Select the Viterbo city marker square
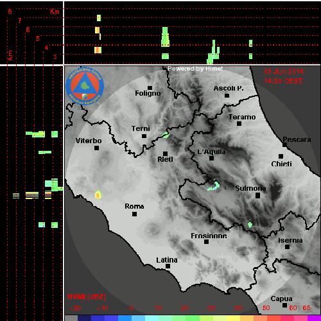Viewport: 321px width, 321px height. tap(97, 148)
